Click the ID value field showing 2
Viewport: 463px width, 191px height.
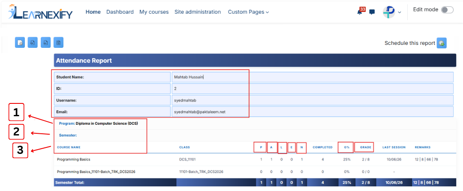(313, 88)
